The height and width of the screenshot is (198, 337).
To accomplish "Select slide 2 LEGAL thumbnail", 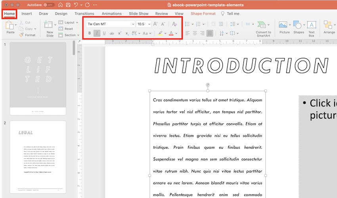I will click(x=38, y=158).
